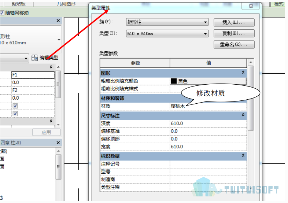Open the 类型(T) dropdown 610 x 610mm
Viewport: 288px width, 203px height.
167,34
